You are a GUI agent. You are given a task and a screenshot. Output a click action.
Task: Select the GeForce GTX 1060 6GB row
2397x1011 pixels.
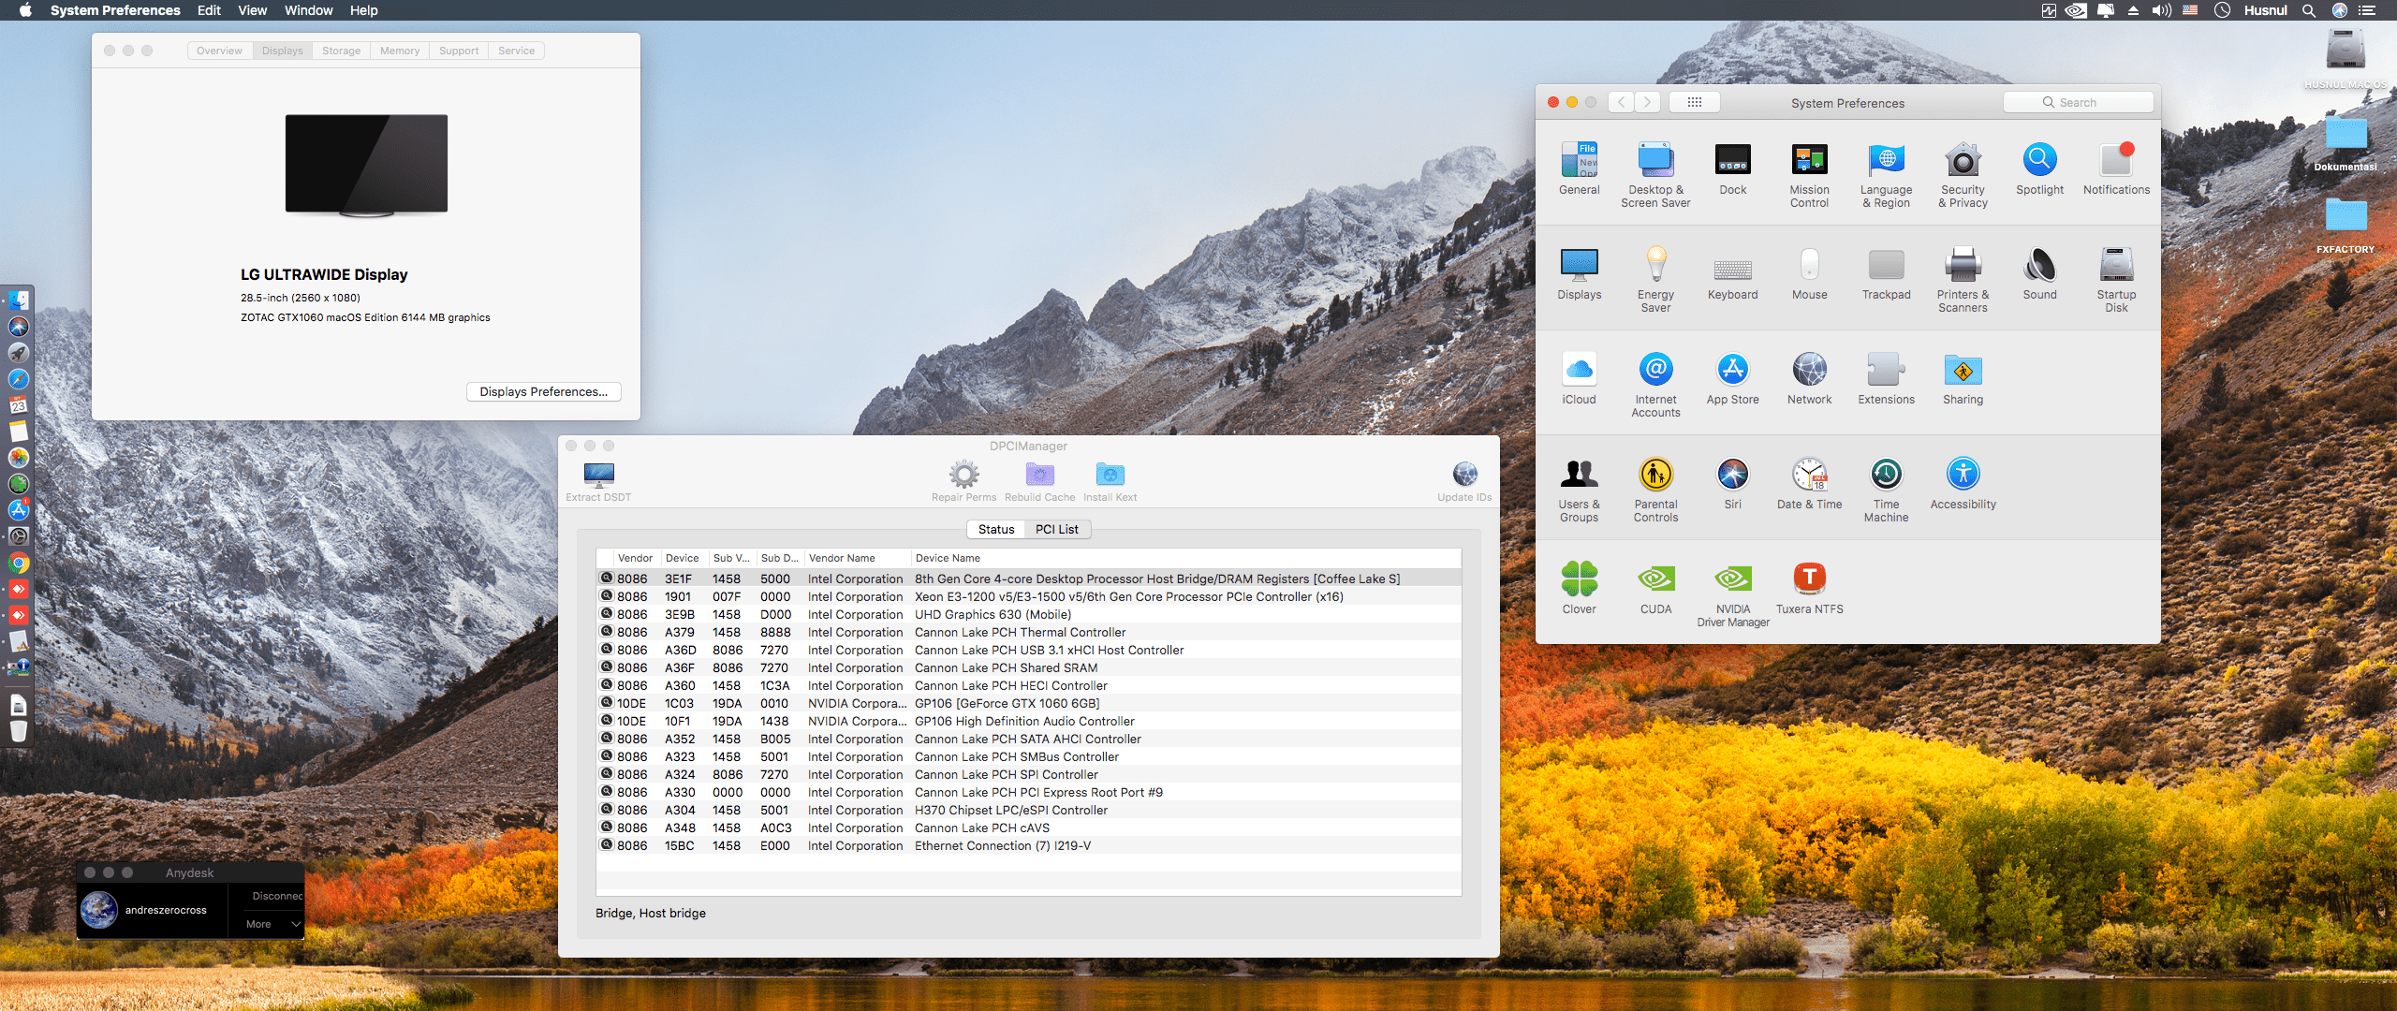pos(1007,703)
